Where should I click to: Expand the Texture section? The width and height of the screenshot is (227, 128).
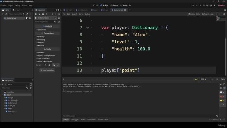pos(40,43)
